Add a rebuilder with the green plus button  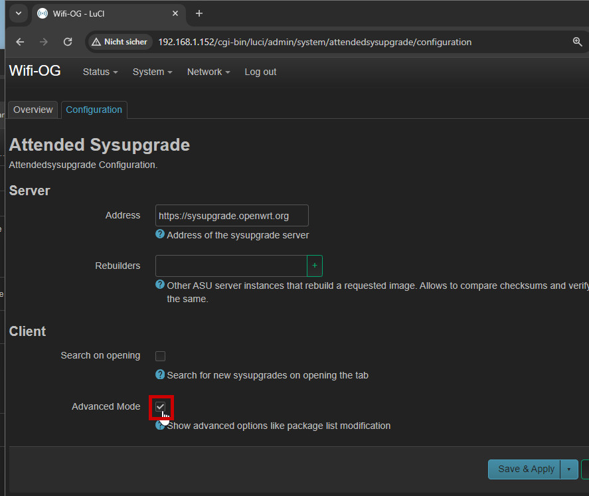tap(314, 266)
